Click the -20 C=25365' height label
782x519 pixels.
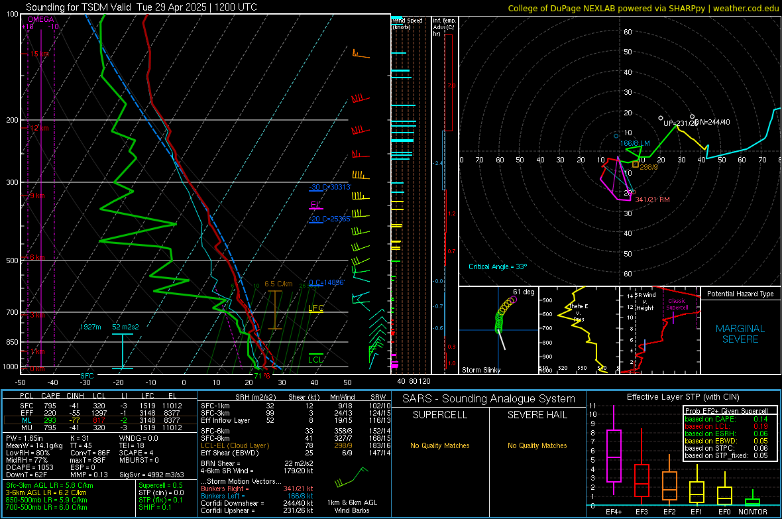coord(329,219)
